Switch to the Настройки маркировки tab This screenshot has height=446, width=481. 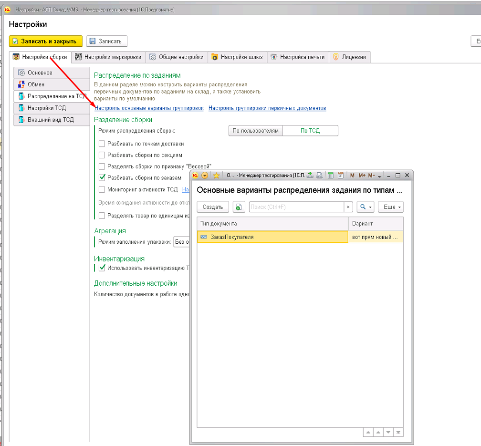tap(109, 57)
